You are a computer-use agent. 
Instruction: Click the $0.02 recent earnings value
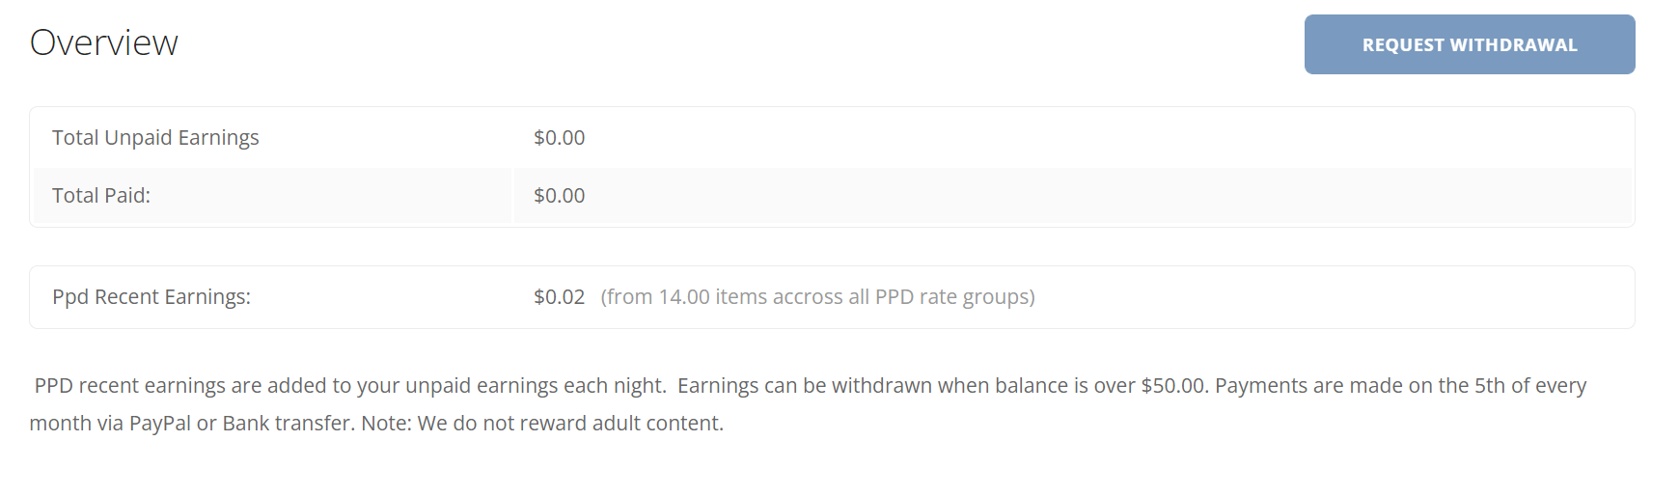(x=560, y=297)
